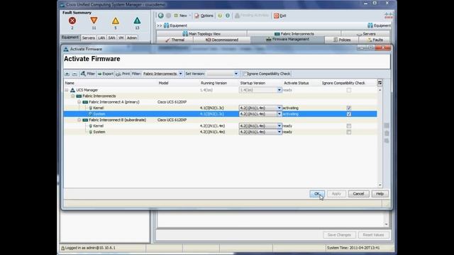
Task: Click the OK button
Action: pyautogui.click(x=317, y=193)
